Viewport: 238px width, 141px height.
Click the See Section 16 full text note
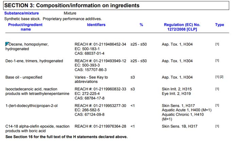coord(66,137)
